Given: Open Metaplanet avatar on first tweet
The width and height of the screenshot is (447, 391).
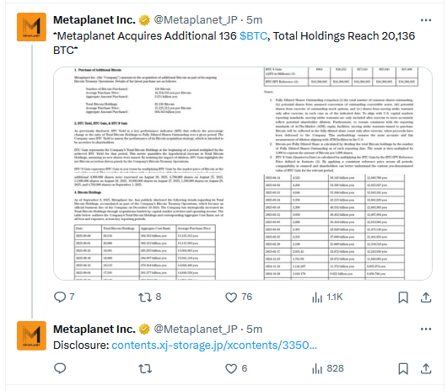Looking at the screenshot, I should pyautogui.click(x=31, y=27).
